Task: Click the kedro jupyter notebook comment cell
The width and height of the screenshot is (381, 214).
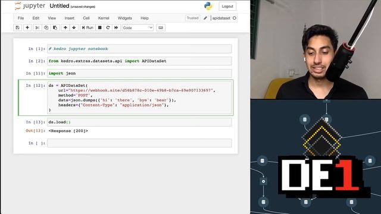Action: pos(139,49)
